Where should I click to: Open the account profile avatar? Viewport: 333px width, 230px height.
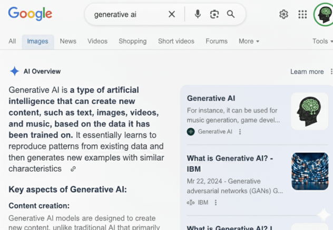324,14
